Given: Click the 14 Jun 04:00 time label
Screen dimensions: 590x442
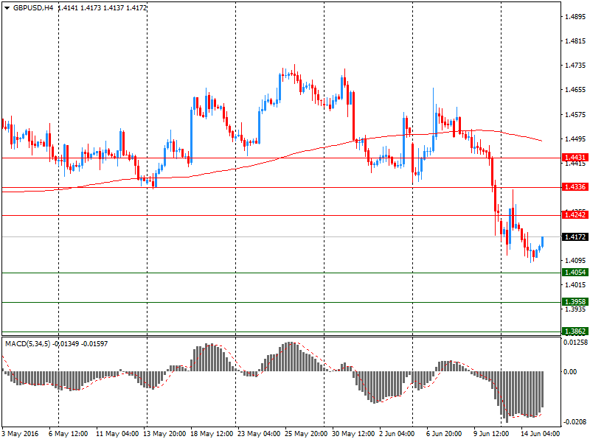Looking at the screenshot, I should [540, 434].
